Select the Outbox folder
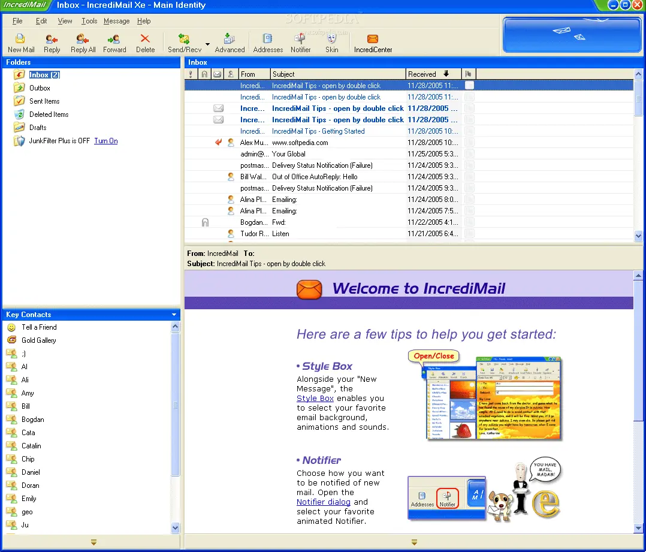 [40, 88]
